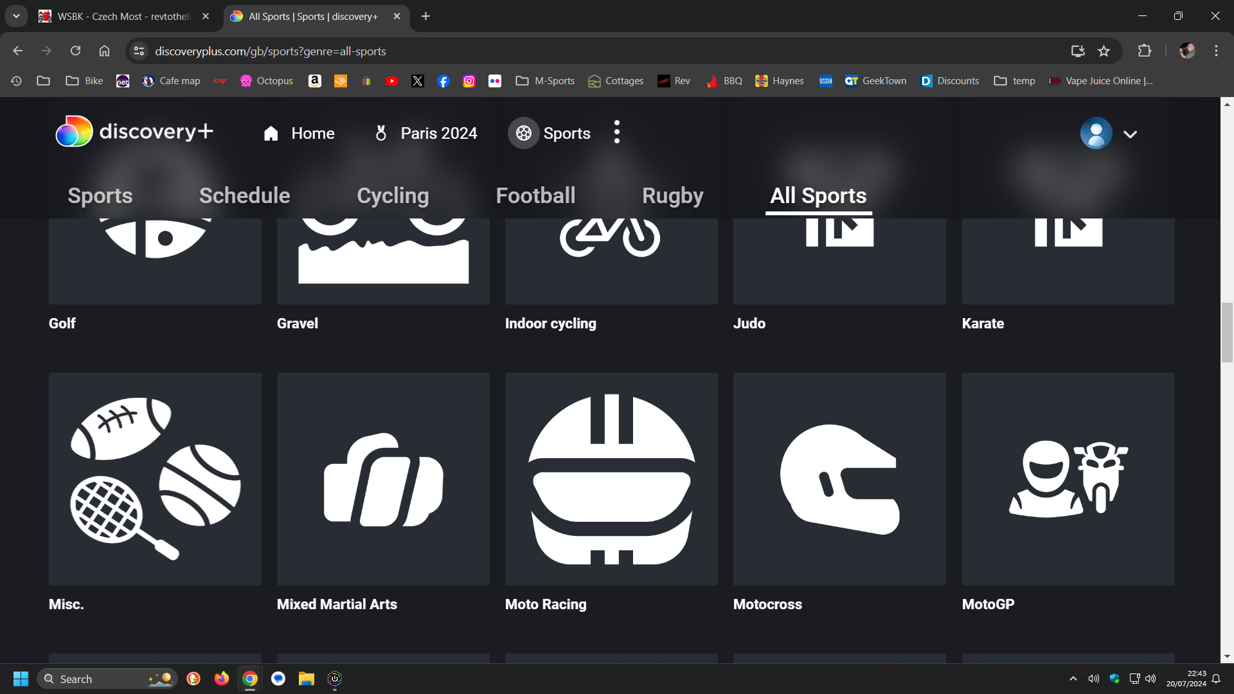This screenshot has width=1234, height=694.
Task: Switch to the Sports sub-tab
Action: pos(100,195)
